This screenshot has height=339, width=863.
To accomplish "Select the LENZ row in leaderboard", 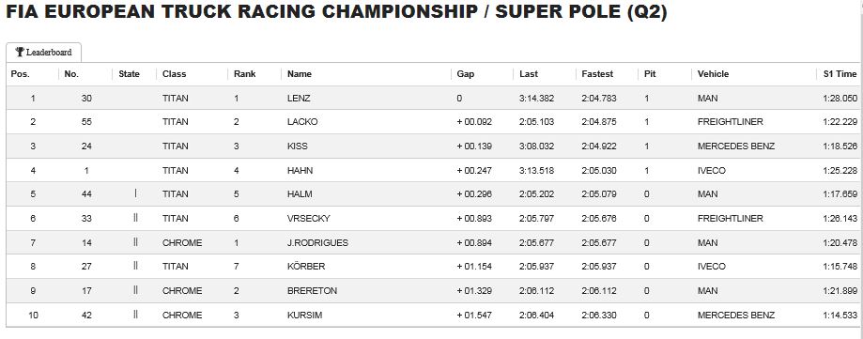I will [x=432, y=98].
